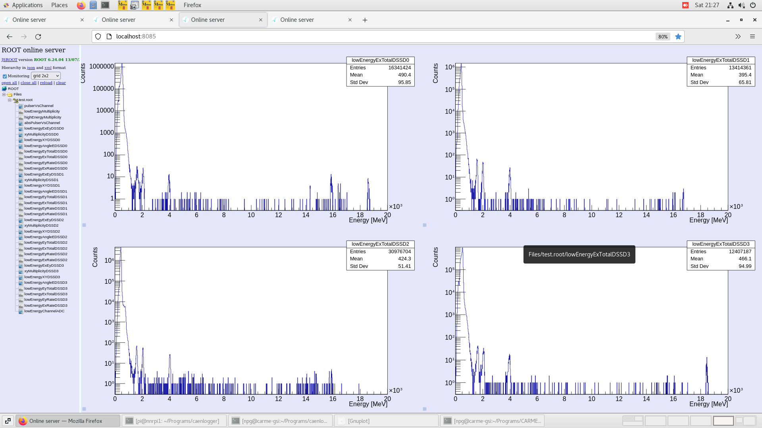Click the close all link
762x428 pixels.
point(28,83)
